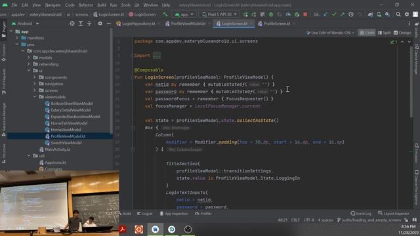420x236 pixels.
Task: Open the IDE settings gear icon
Action: [407, 14]
